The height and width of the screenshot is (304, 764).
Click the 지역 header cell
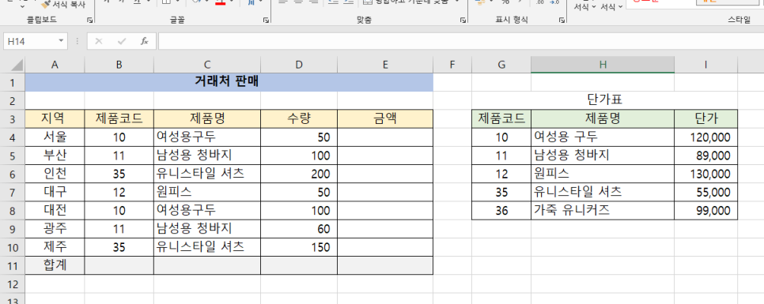point(55,119)
